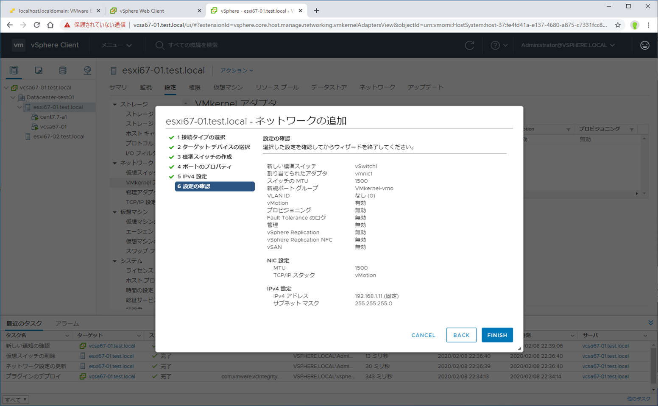Image resolution: width=658 pixels, height=406 pixels.
Task: Open the Chrome three-dot menu
Action: point(648,25)
